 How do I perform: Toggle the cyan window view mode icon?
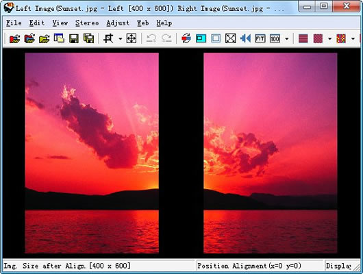click(201, 38)
